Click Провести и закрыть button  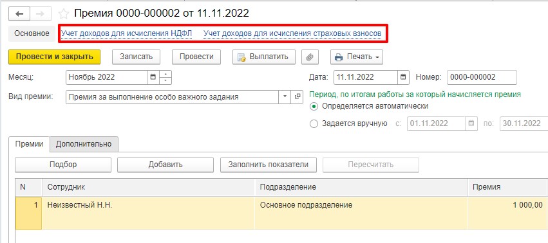tap(55, 57)
